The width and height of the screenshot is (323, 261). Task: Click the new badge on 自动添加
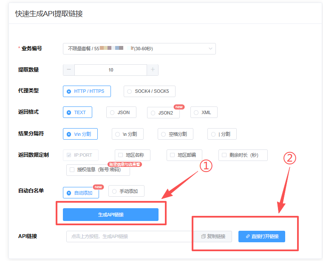tap(98, 187)
